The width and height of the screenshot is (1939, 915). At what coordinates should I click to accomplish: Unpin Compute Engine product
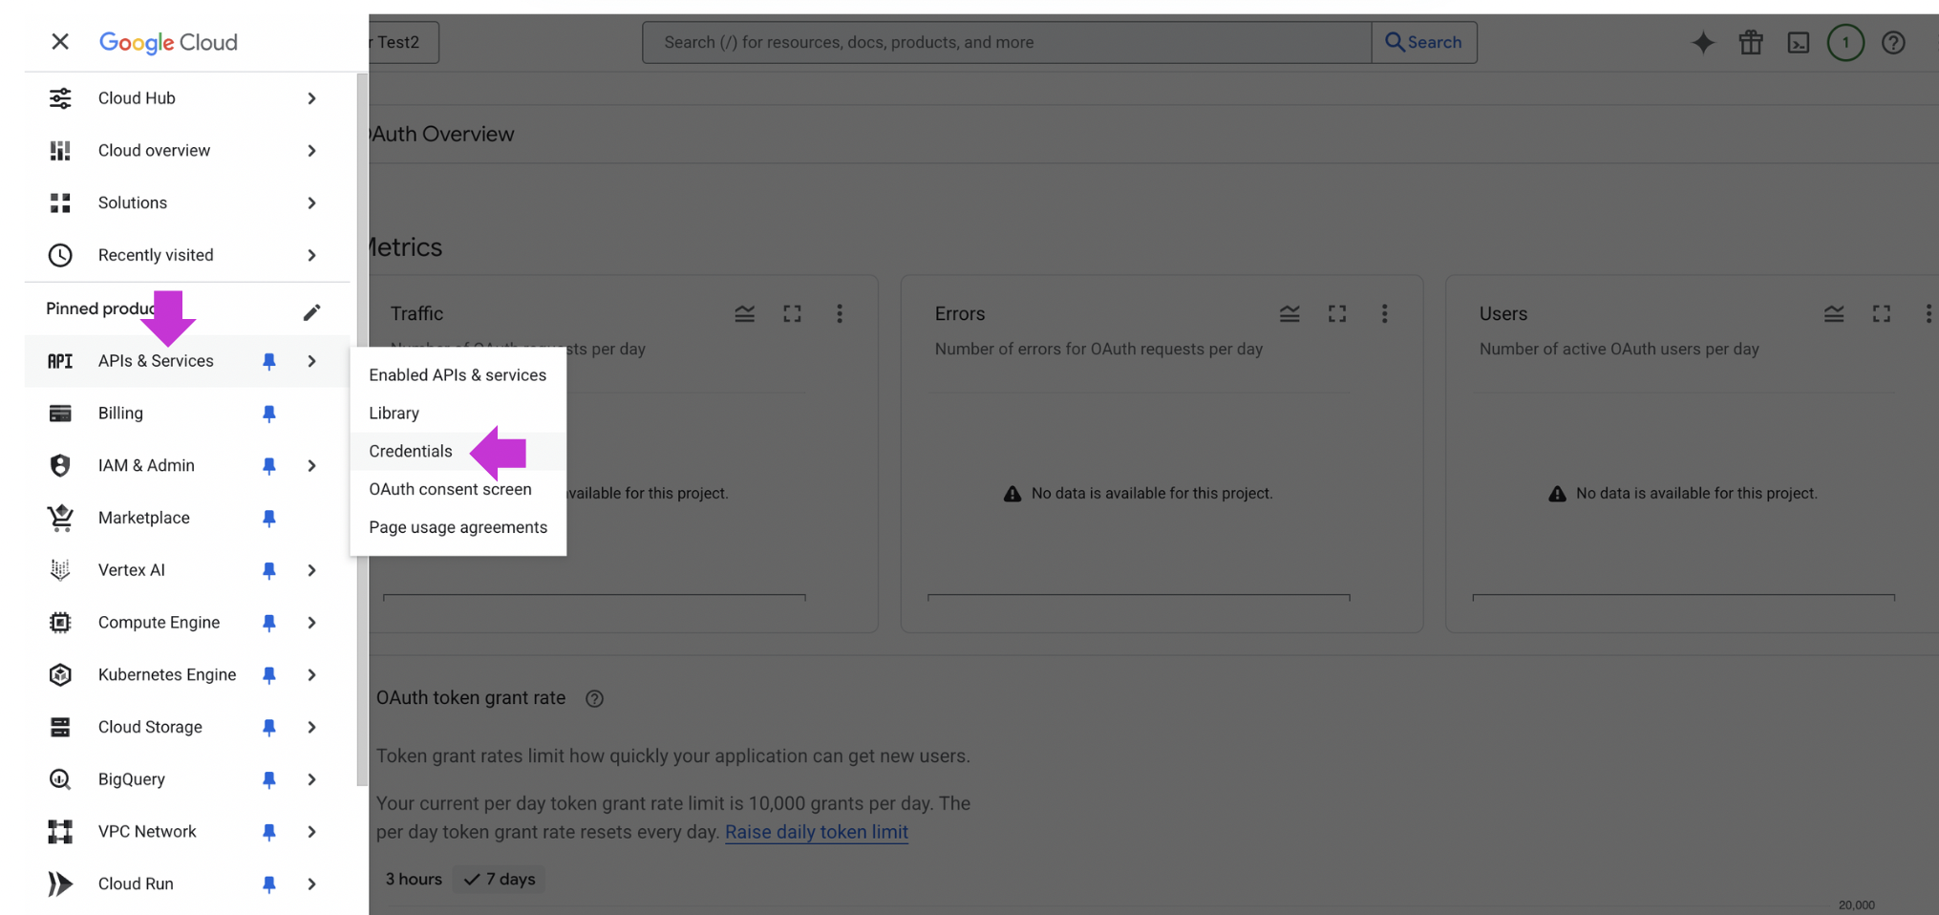coord(269,623)
